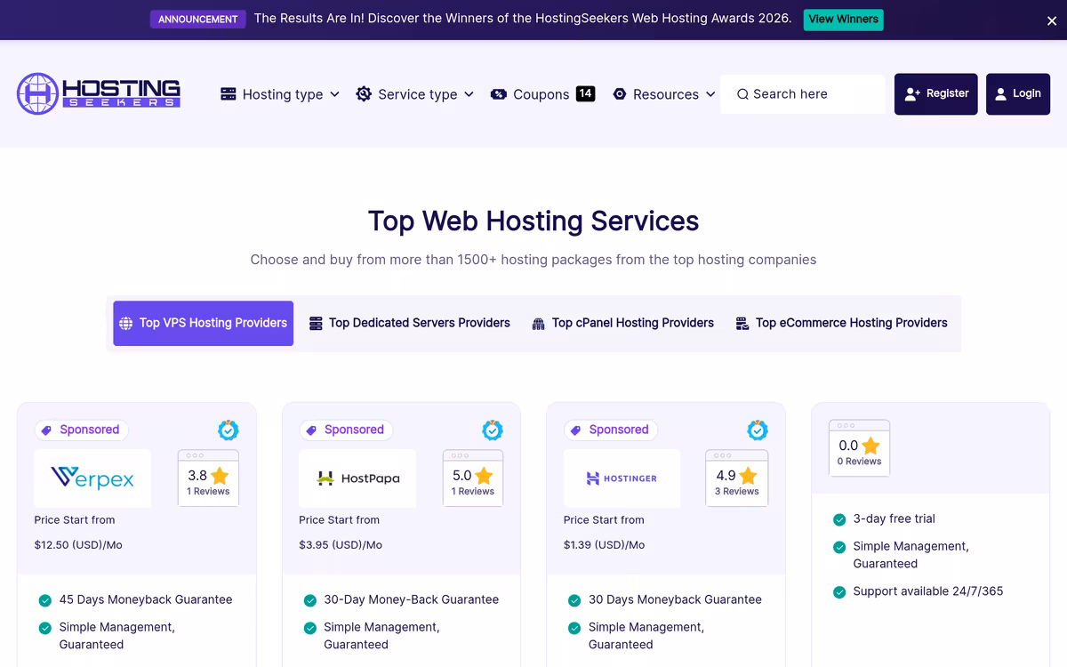Image resolution: width=1067 pixels, height=667 pixels.
Task: Click the Login person icon
Action: 1001,93
